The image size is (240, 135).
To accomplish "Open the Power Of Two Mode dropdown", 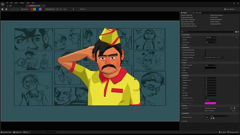I will (x=210, y=65).
